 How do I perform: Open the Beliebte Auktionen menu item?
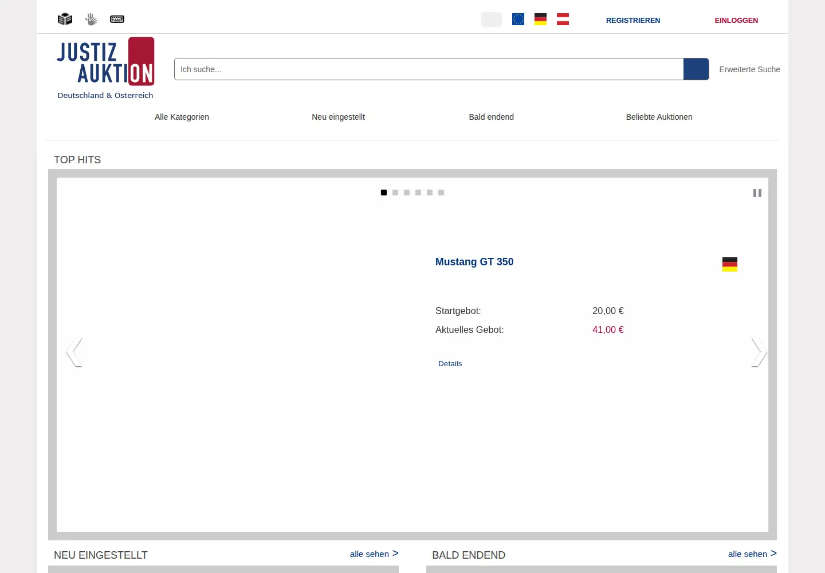click(659, 117)
